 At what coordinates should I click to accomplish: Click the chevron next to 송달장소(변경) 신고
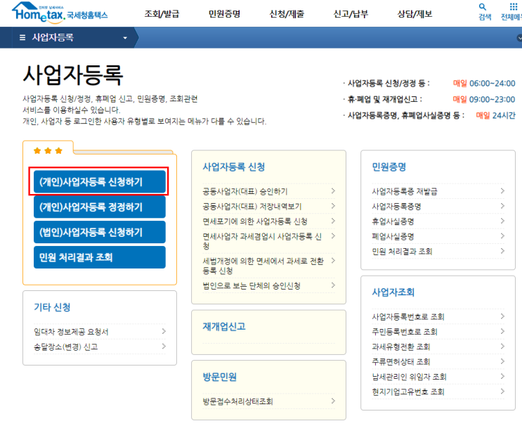pyautogui.click(x=164, y=347)
